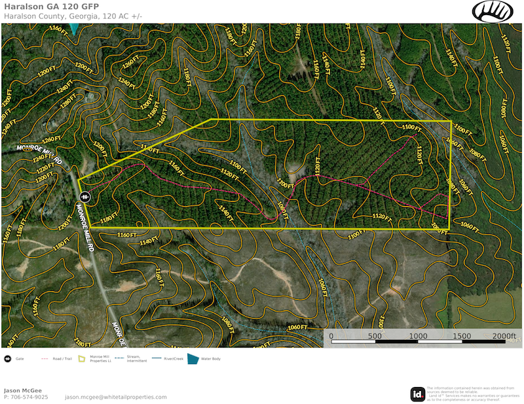
Task: Click the Land id logo badge
Action: (417, 394)
